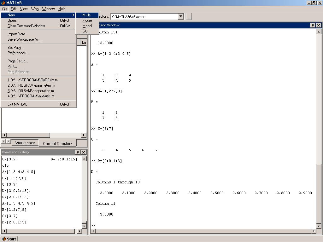Click the Command Window vertical scrollbar thumb
The image size is (323, 242).
point(319,194)
